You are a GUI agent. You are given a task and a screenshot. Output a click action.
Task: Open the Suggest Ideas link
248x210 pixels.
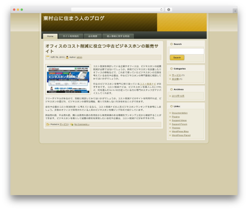179,120
